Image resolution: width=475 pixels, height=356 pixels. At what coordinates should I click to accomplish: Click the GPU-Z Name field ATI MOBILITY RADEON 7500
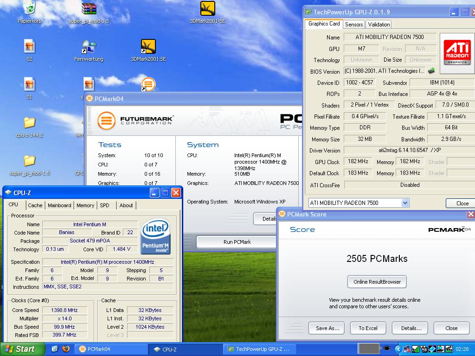coord(390,37)
